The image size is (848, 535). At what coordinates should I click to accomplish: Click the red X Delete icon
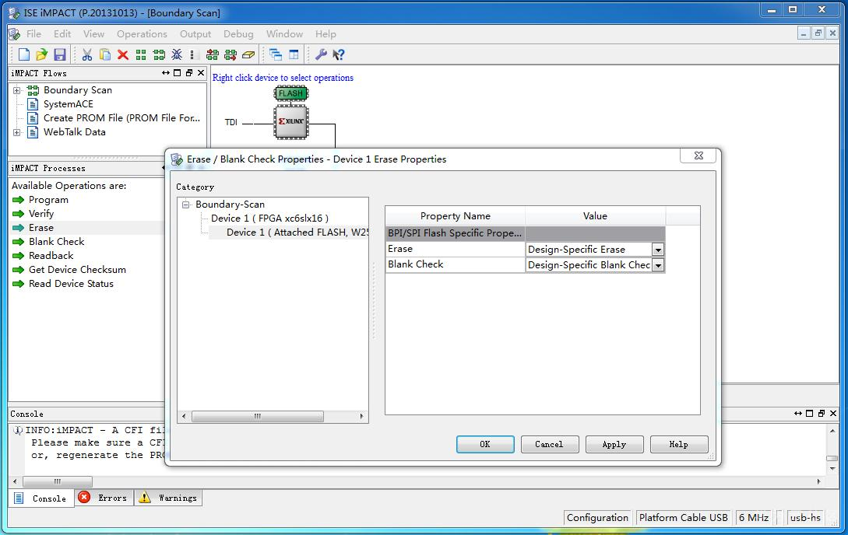(123, 54)
